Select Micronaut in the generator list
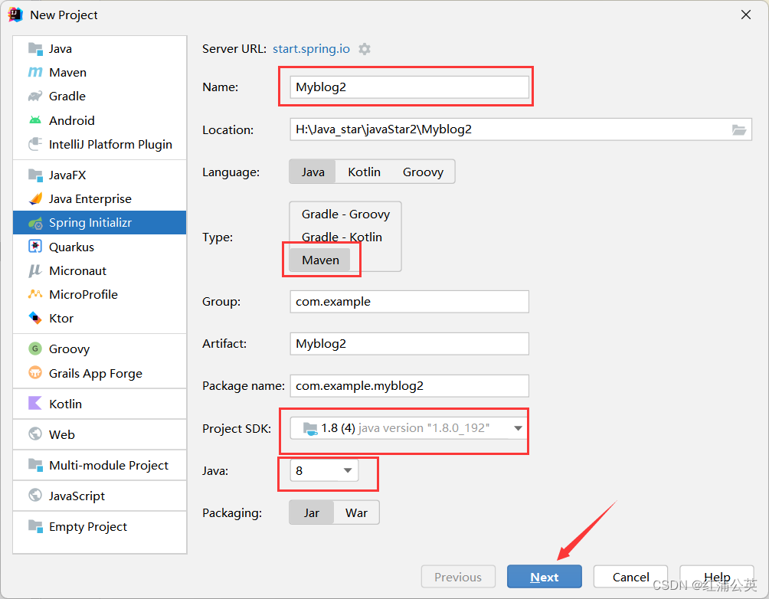The image size is (769, 599). [x=100, y=271]
